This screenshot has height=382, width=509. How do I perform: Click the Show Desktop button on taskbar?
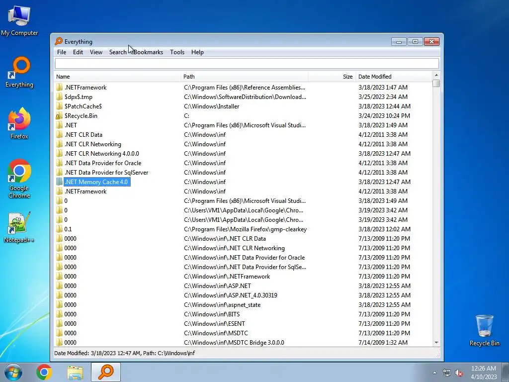(505, 372)
